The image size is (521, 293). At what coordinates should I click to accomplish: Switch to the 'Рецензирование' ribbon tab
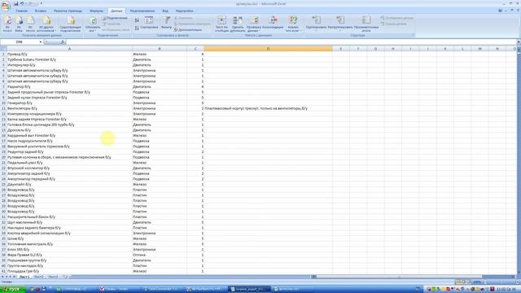(x=142, y=11)
